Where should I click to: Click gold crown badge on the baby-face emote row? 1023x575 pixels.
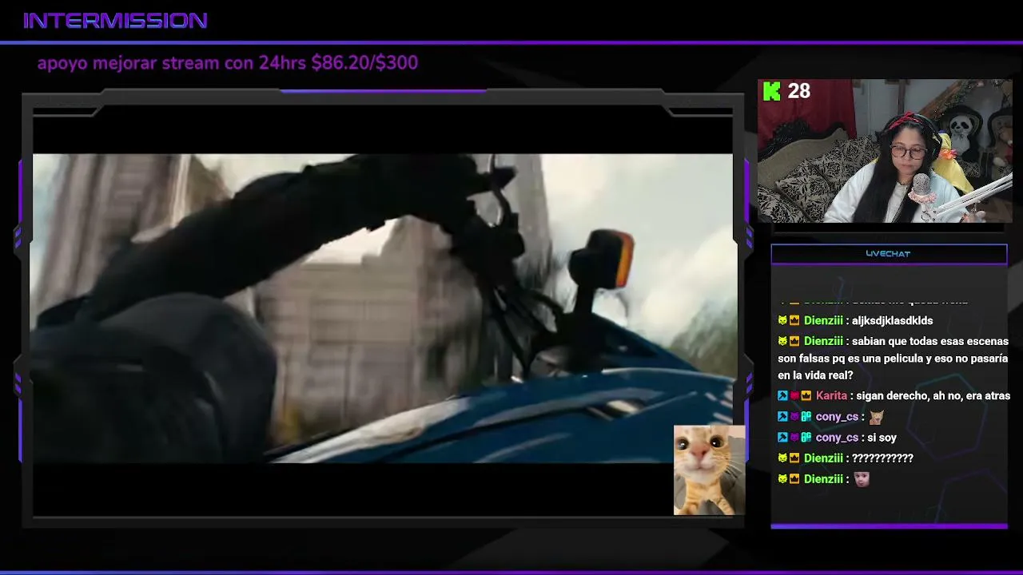pos(794,478)
